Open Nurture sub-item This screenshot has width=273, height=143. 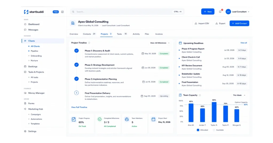(34, 61)
